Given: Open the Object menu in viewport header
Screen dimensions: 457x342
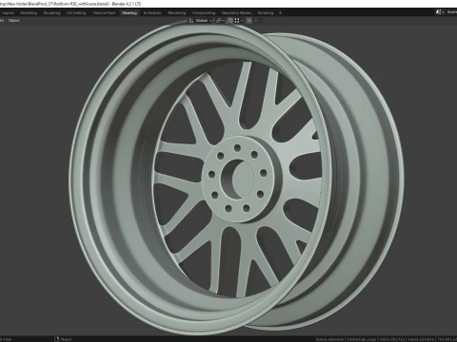Looking at the screenshot, I should pos(14,21).
